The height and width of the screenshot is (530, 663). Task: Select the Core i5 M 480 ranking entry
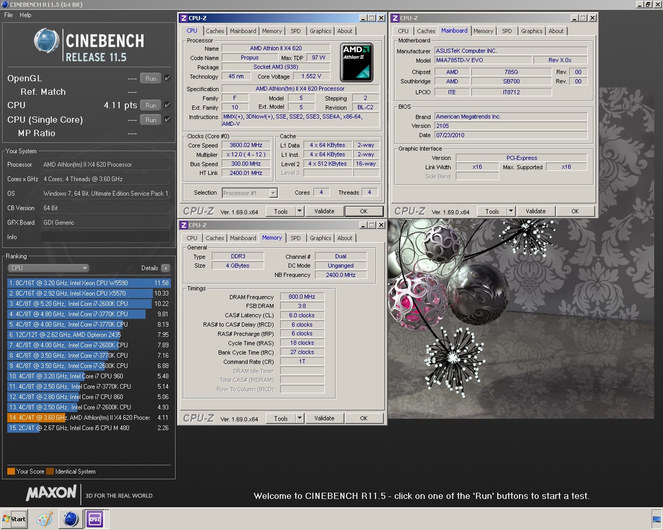(x=89, y=428)
